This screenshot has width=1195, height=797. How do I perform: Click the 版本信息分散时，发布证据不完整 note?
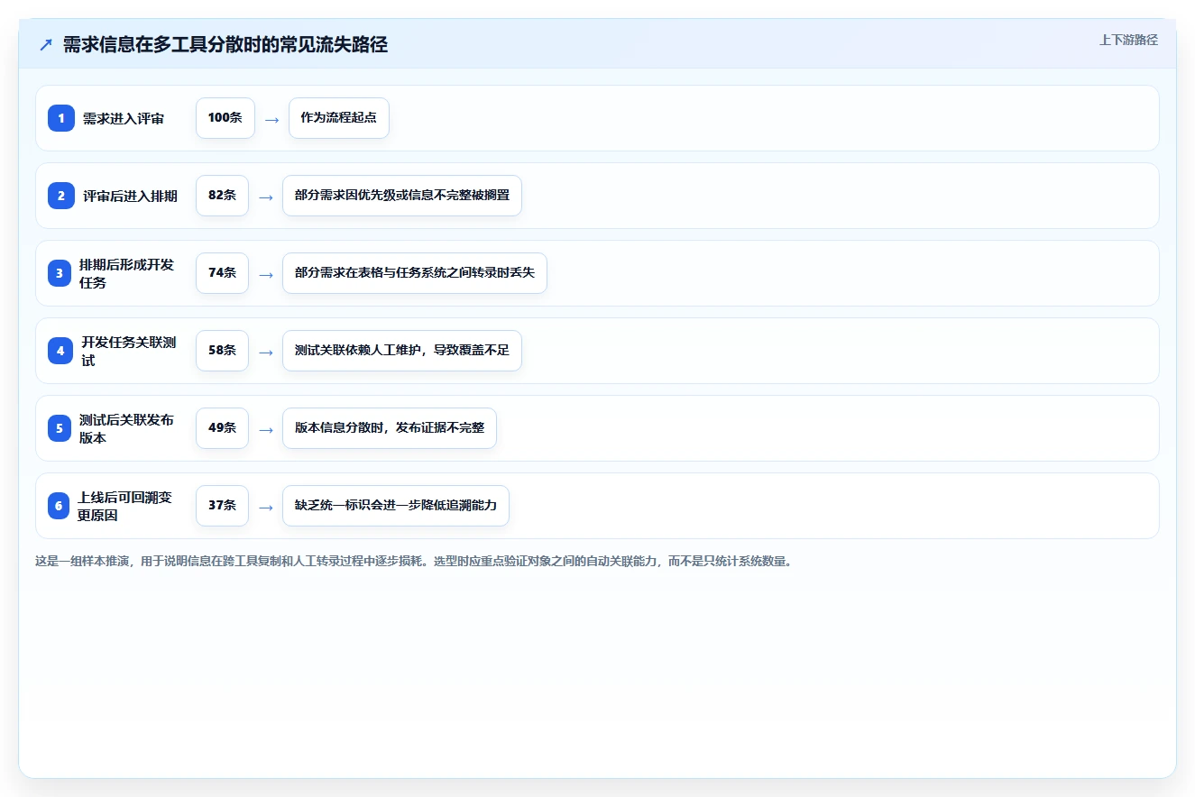[x=390, y=428]
